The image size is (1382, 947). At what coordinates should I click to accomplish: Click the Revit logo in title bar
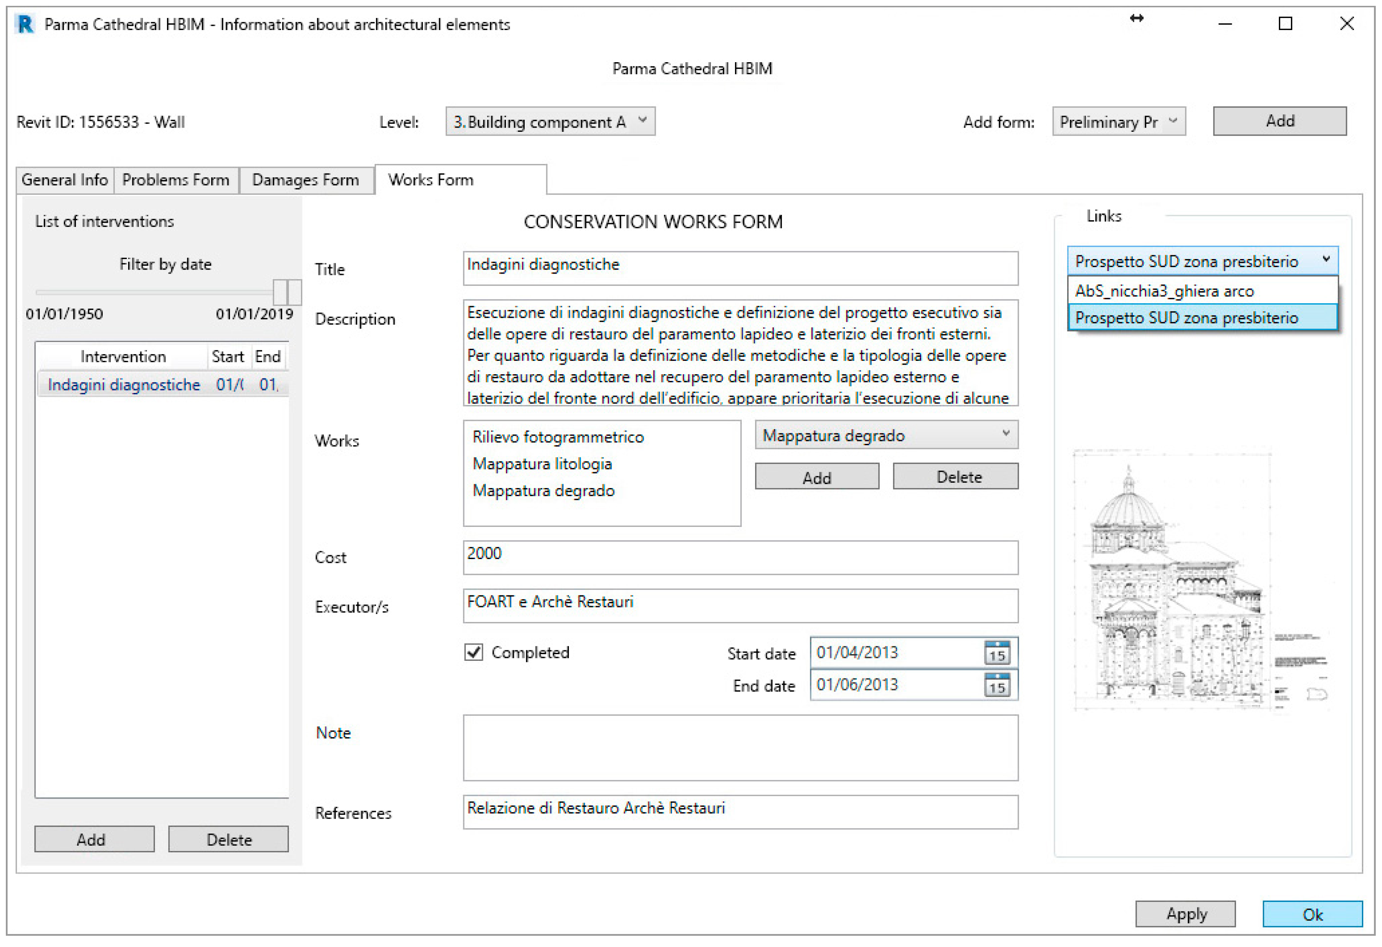[x=25, y=24]
